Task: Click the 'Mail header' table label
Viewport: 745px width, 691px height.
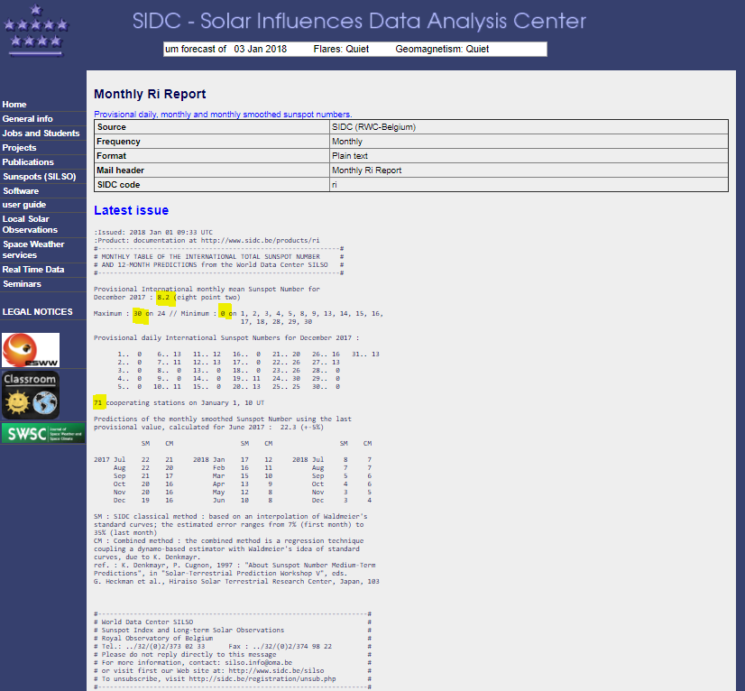Action: (x=212, y=170)
